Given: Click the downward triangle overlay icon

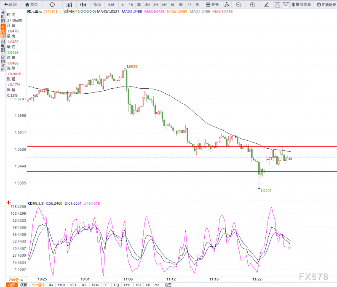Looking at the screenshot, I should (x=286, y=5).
